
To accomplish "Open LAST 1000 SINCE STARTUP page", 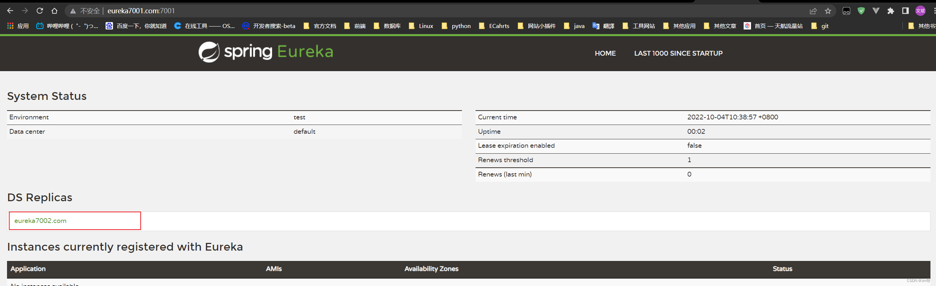I will [678, 53].
